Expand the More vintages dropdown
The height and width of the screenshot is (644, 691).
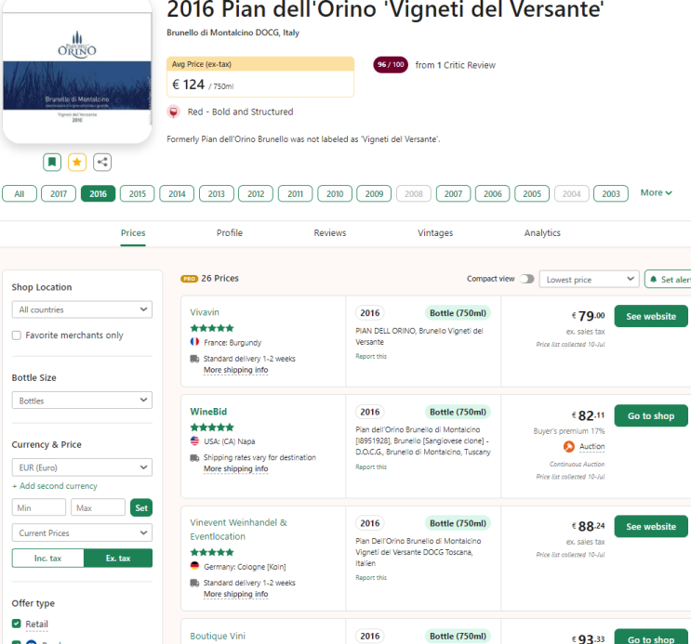point(656,193)
